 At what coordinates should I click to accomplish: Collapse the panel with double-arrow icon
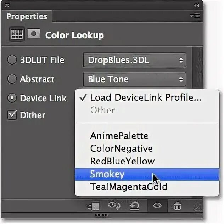point(197,5)
